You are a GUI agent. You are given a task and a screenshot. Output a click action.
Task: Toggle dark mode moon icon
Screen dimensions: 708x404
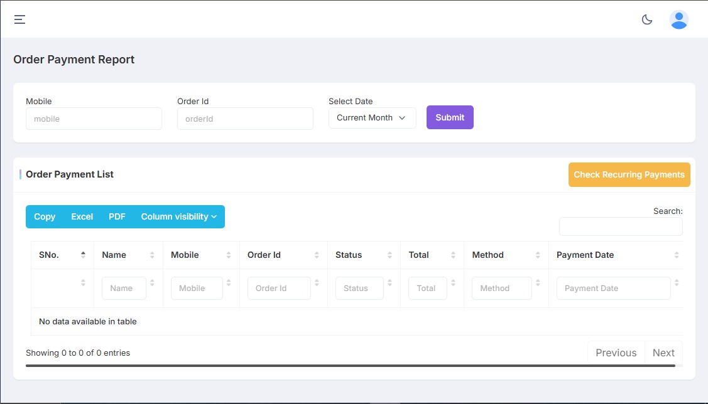(x=646, y=19)
